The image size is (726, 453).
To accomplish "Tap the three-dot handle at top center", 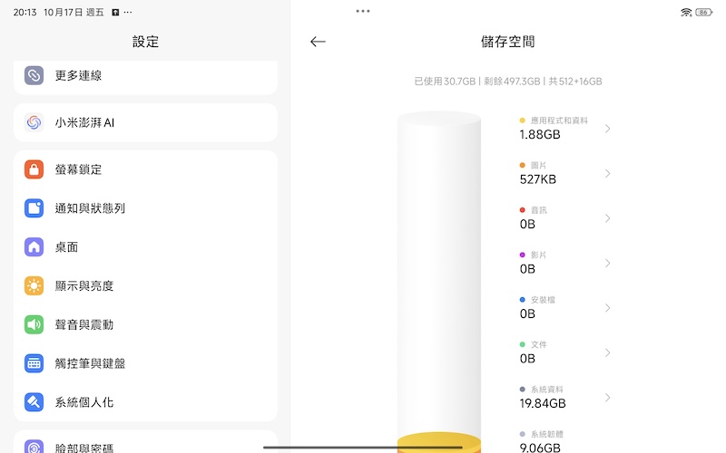I will [x=363, y=12].
